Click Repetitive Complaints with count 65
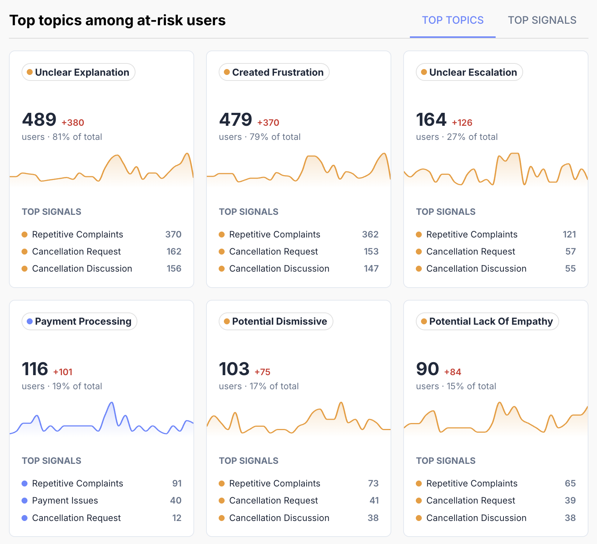This screenshot has height=544, width=597. pyautogui.click(x=496, y=484)
